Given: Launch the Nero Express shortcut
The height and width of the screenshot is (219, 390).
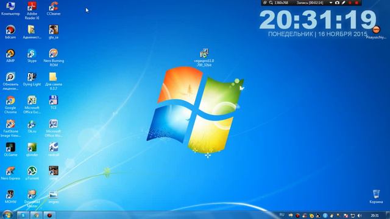Looking at the screenshot, I should pos(10,173).
